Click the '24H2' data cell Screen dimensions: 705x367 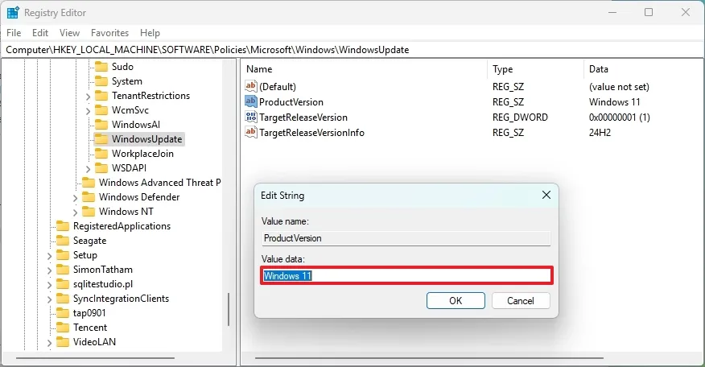pos(600,133)
